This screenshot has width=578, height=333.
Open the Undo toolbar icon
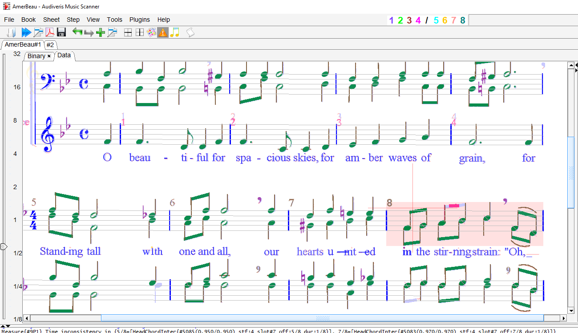tap(77, 32)
